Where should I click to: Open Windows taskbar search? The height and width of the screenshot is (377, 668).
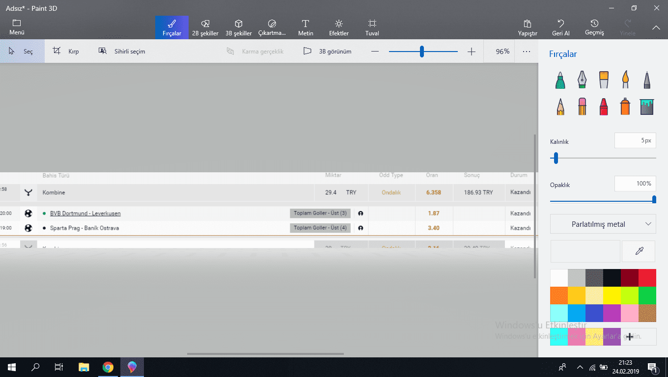[35, 367]
